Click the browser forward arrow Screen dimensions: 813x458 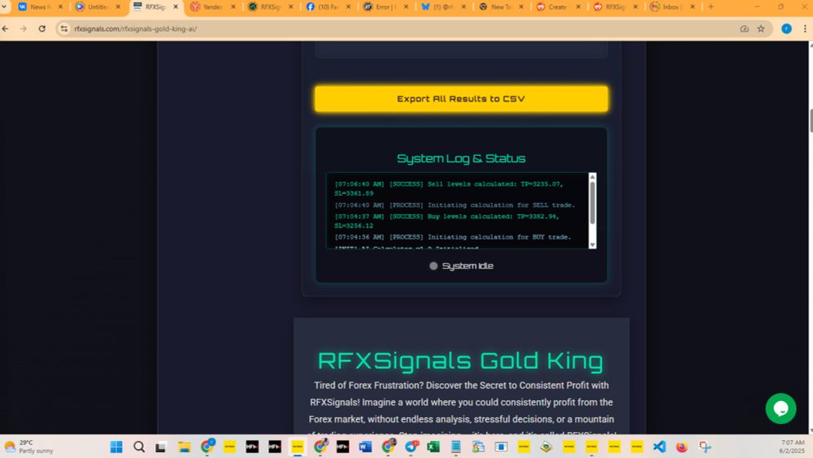(24, 29)
